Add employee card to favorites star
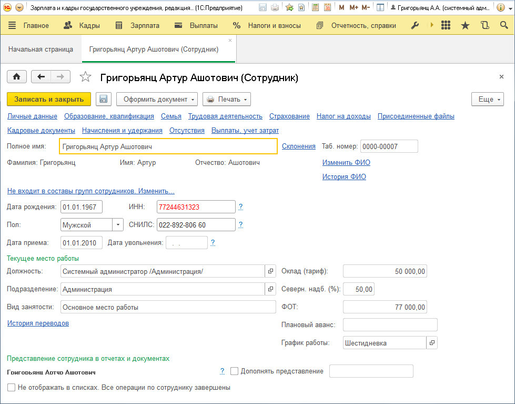The height and width of the screenshot is (404, 515). pos(85,77)
